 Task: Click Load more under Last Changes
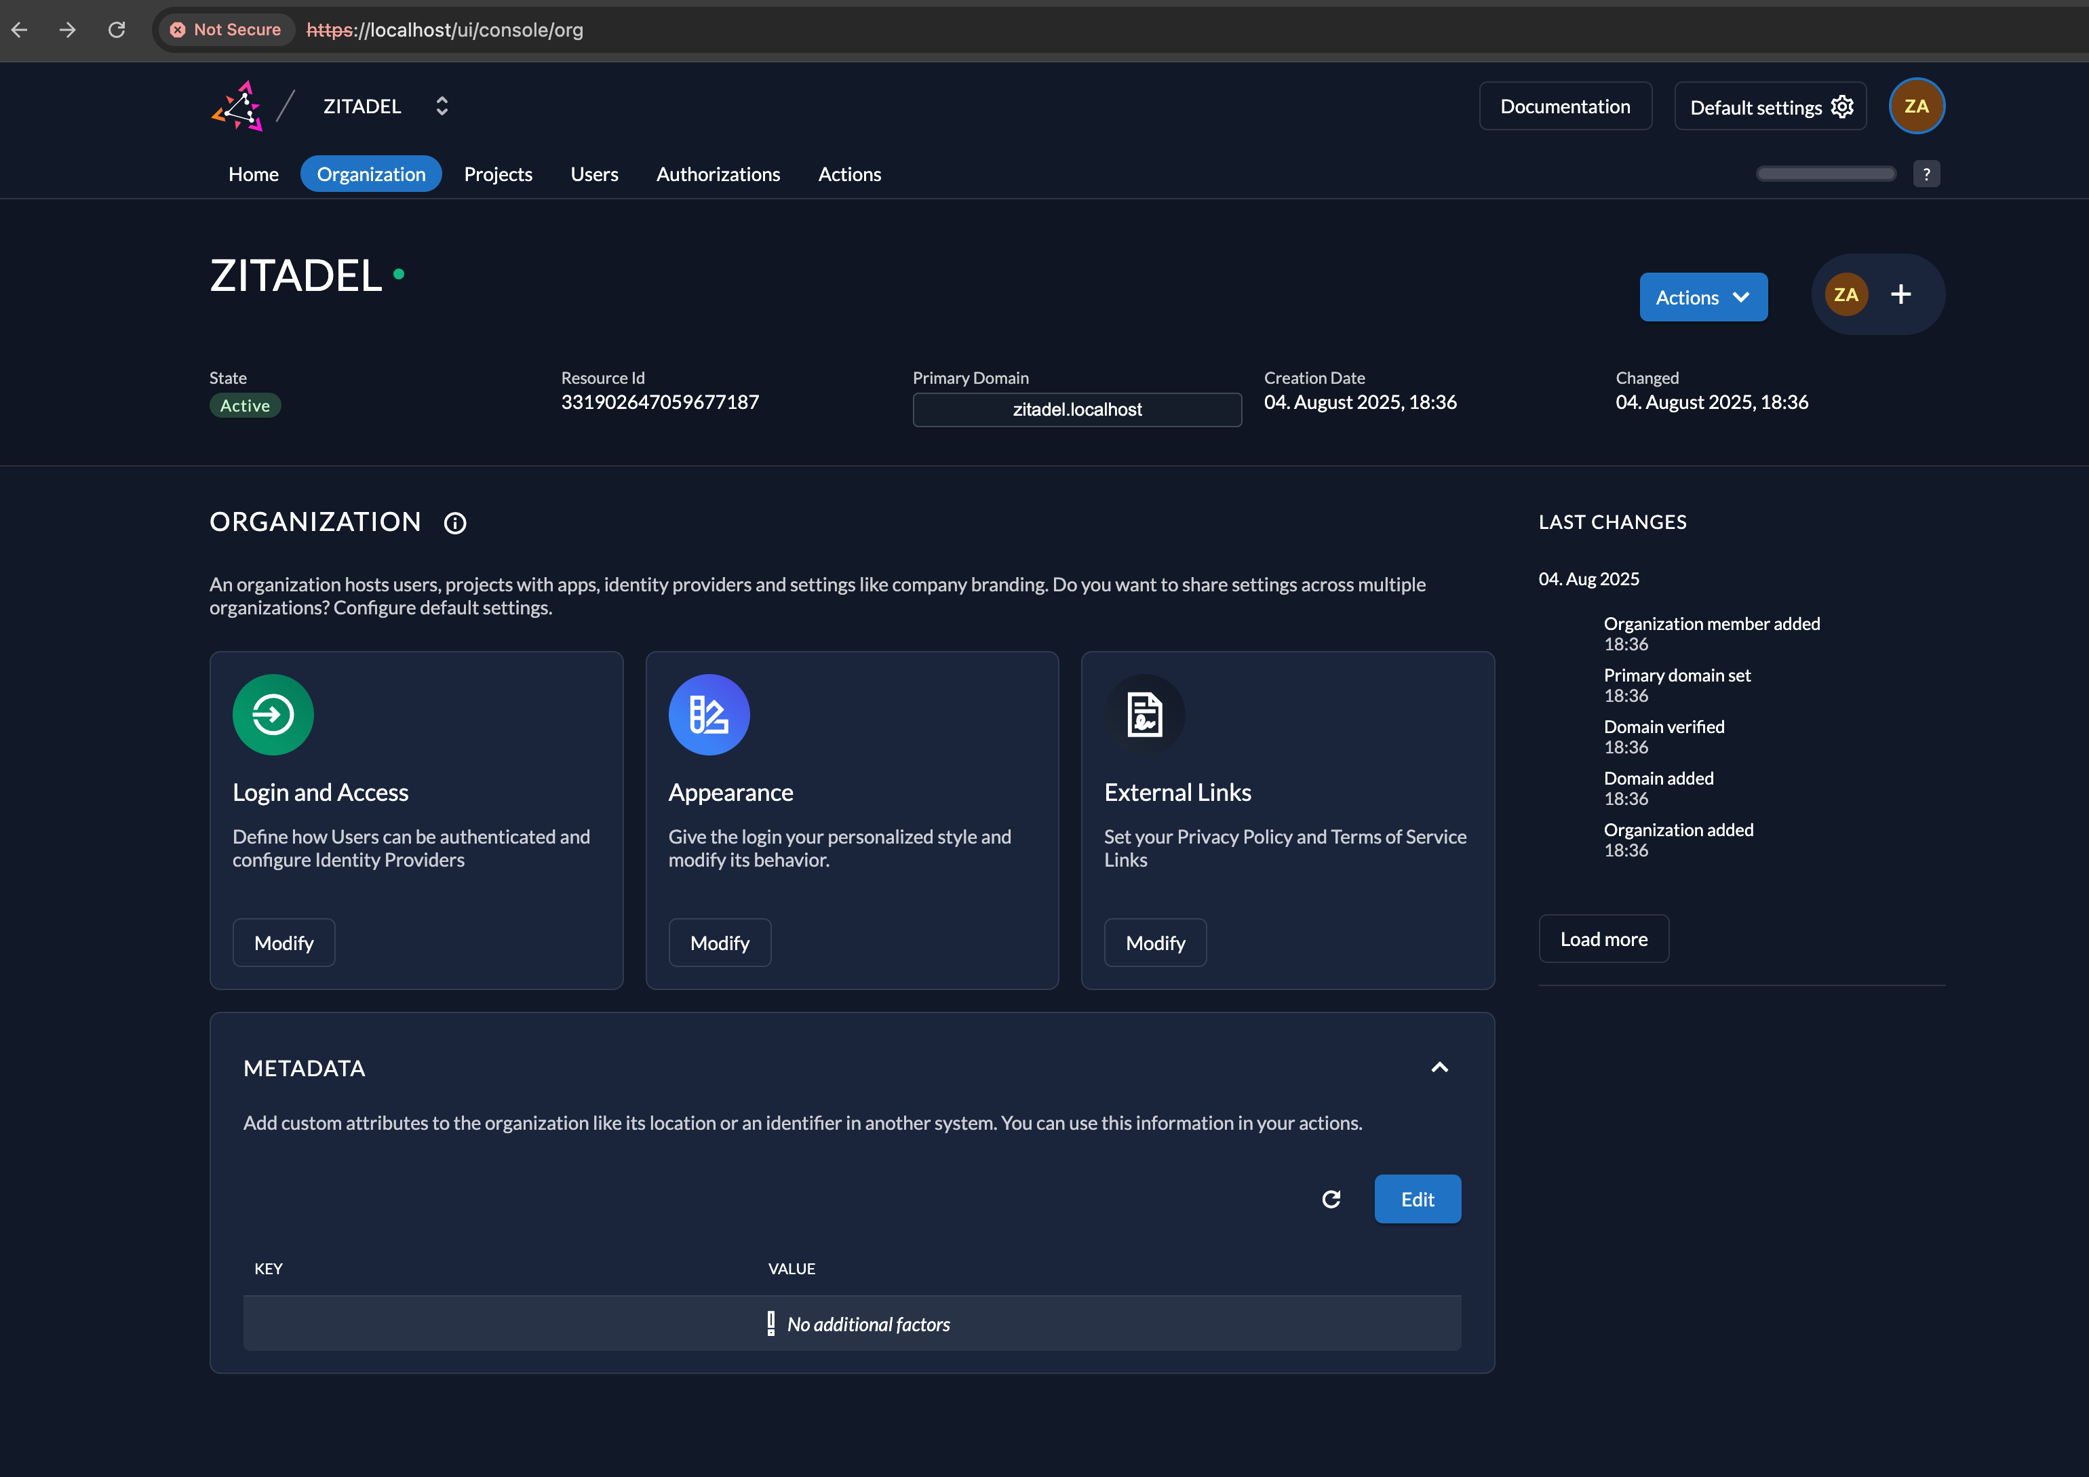click(x=1604, y=939)
